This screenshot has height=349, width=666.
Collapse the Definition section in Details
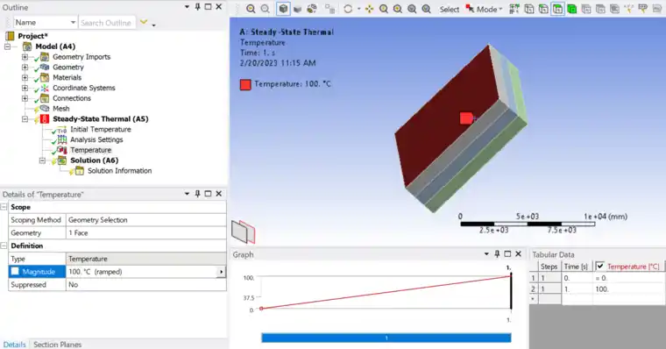(4, 246)
